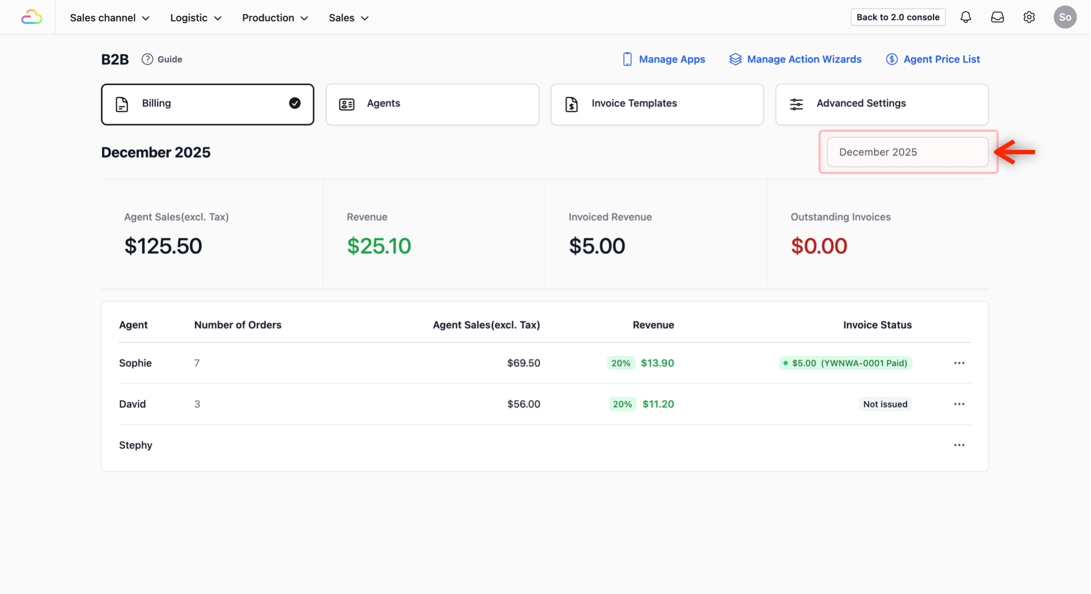Click the So user avatar
This screenshot has width=1091, height=594.
(x=1065, y=17)
